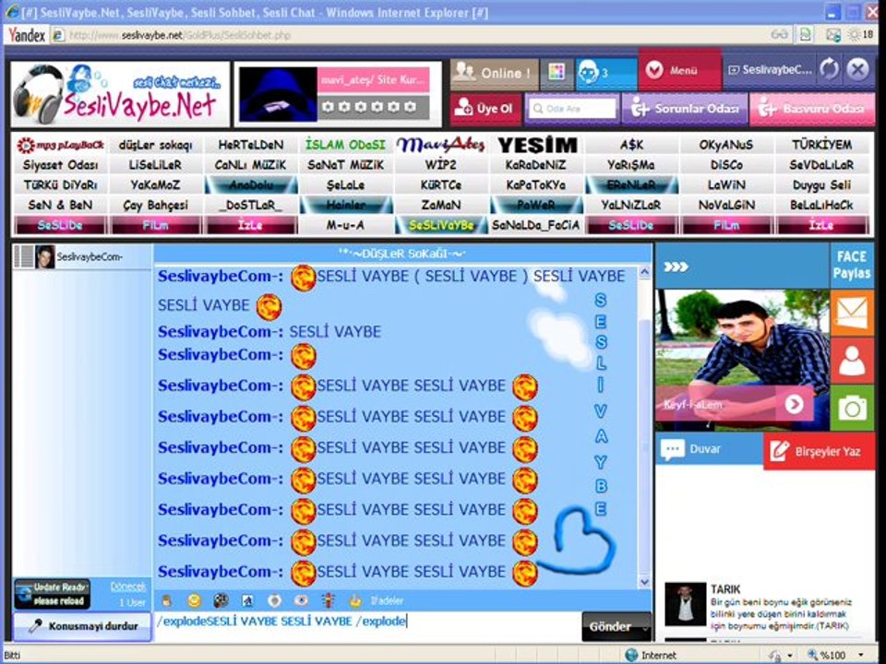Click the SesliVaybe.Net headphones logo
Screen dimensions: 886x664
click(120, 94)
